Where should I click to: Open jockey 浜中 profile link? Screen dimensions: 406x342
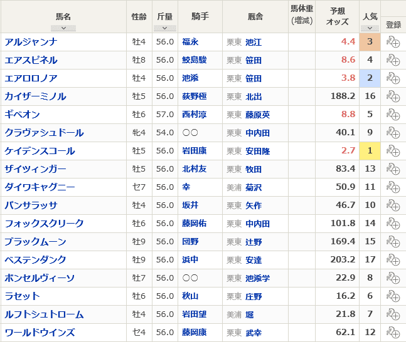190,259
